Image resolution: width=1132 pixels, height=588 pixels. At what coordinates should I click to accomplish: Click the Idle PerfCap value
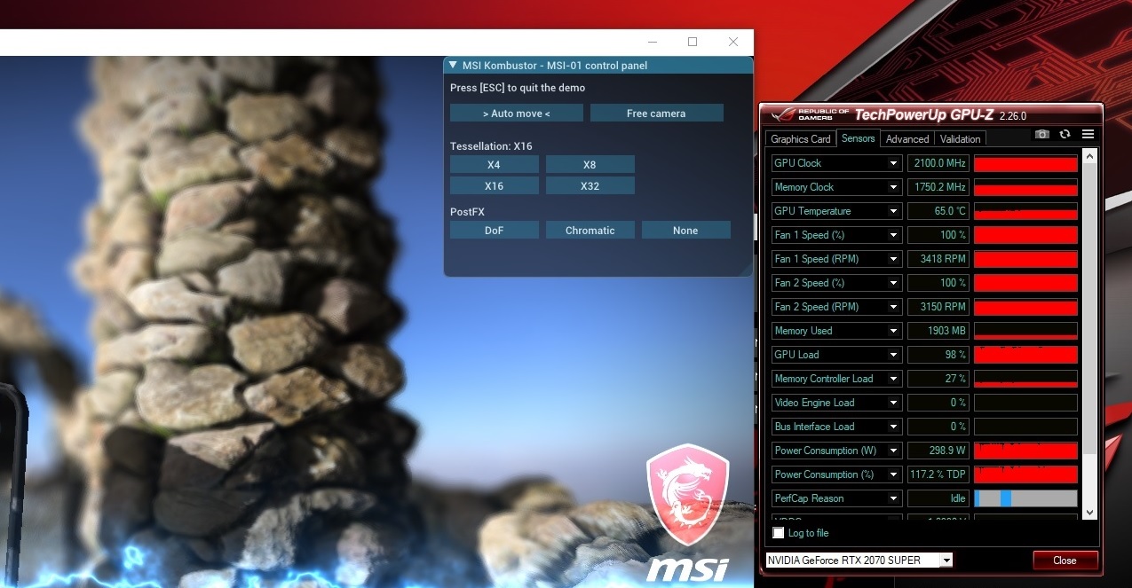pyautogui.click(x=938, y=498)
